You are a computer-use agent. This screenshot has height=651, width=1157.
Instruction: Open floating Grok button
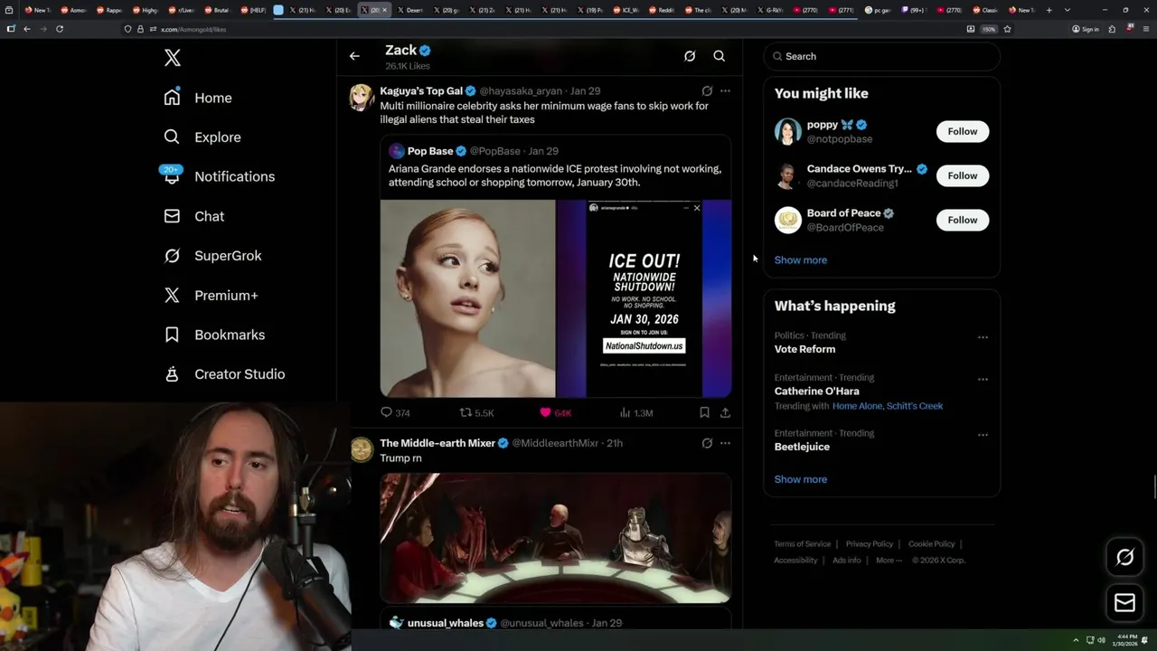1125,558
